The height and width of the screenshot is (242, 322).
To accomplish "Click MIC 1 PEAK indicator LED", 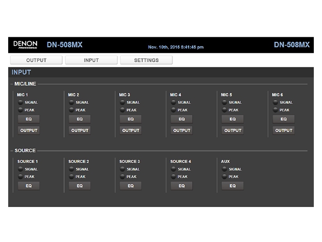I will (x=20, y=110).
